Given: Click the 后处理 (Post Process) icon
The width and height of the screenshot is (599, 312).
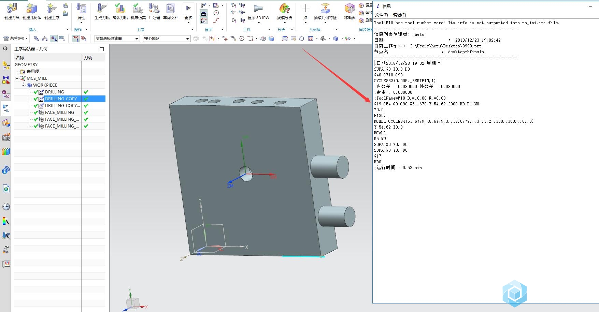Looking at the screenshot, I should pos(154,11).
